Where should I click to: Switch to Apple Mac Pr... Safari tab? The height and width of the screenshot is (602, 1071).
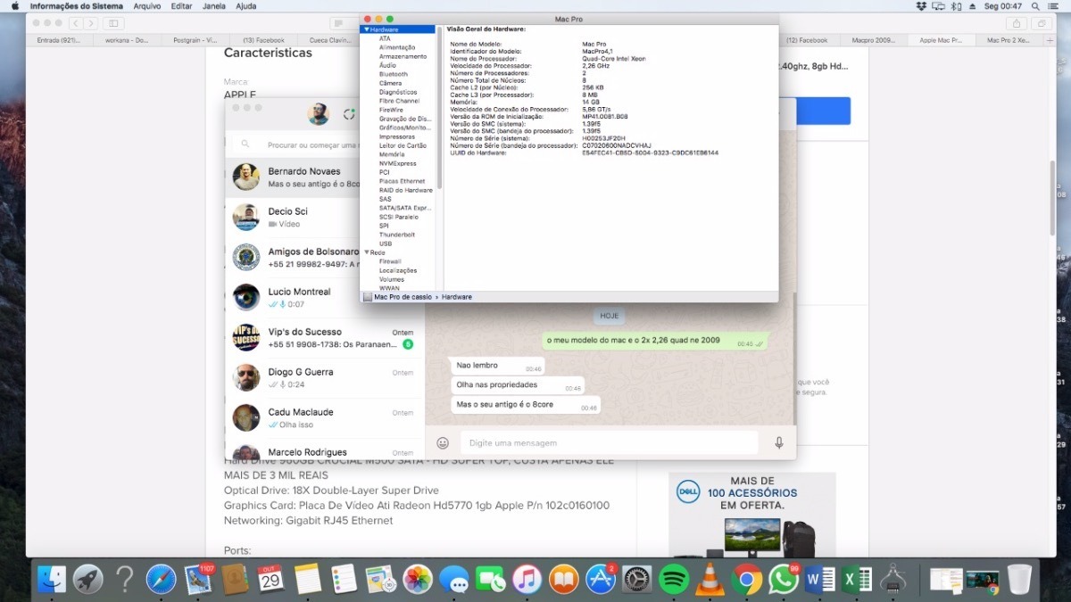pyautogui.click(x=941, y=40)
